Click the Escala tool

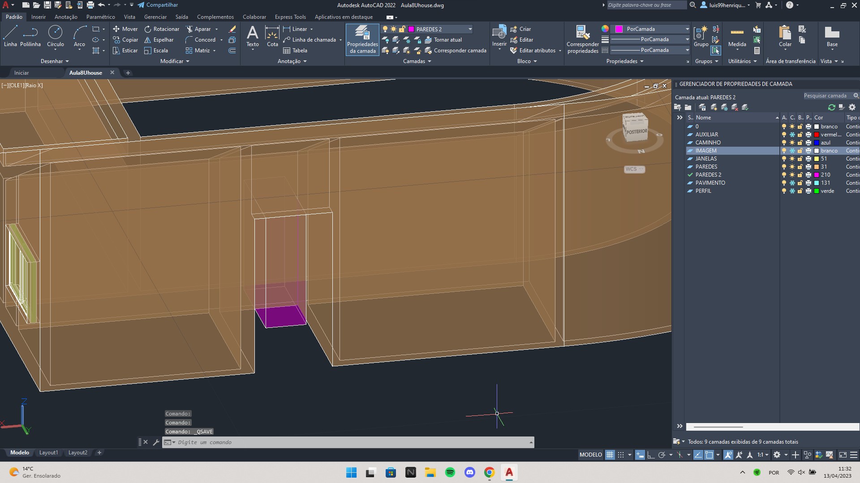pos(156,51)
